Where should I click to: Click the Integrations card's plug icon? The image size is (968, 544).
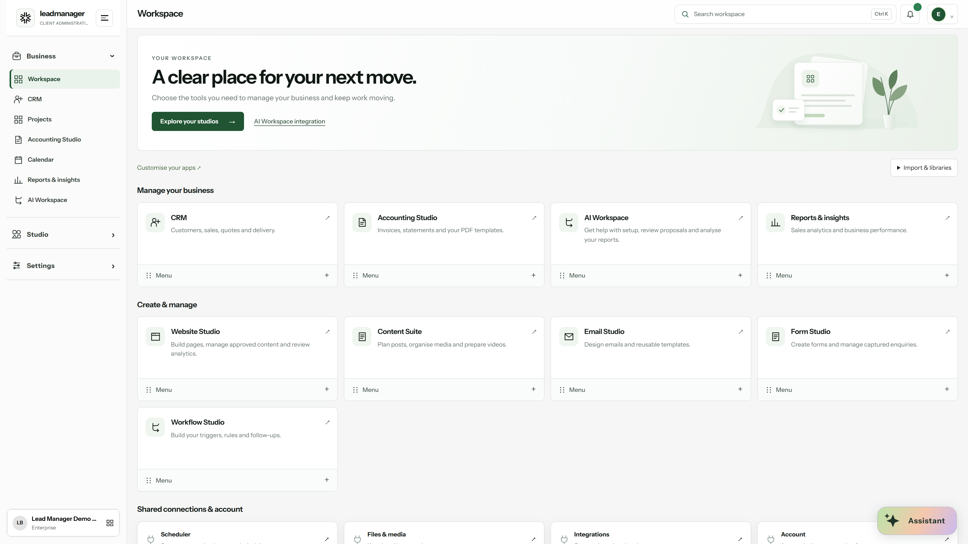pos(564,539)
